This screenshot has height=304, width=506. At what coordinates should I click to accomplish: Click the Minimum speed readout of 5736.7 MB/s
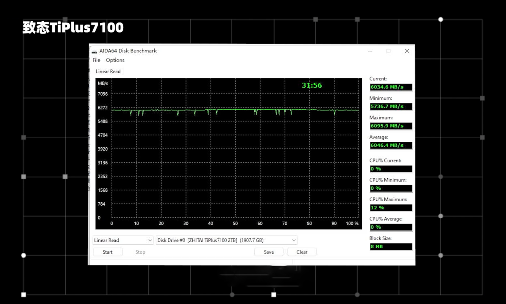coord(391,106)
